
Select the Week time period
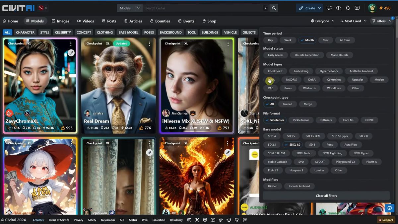coord(288,40)
